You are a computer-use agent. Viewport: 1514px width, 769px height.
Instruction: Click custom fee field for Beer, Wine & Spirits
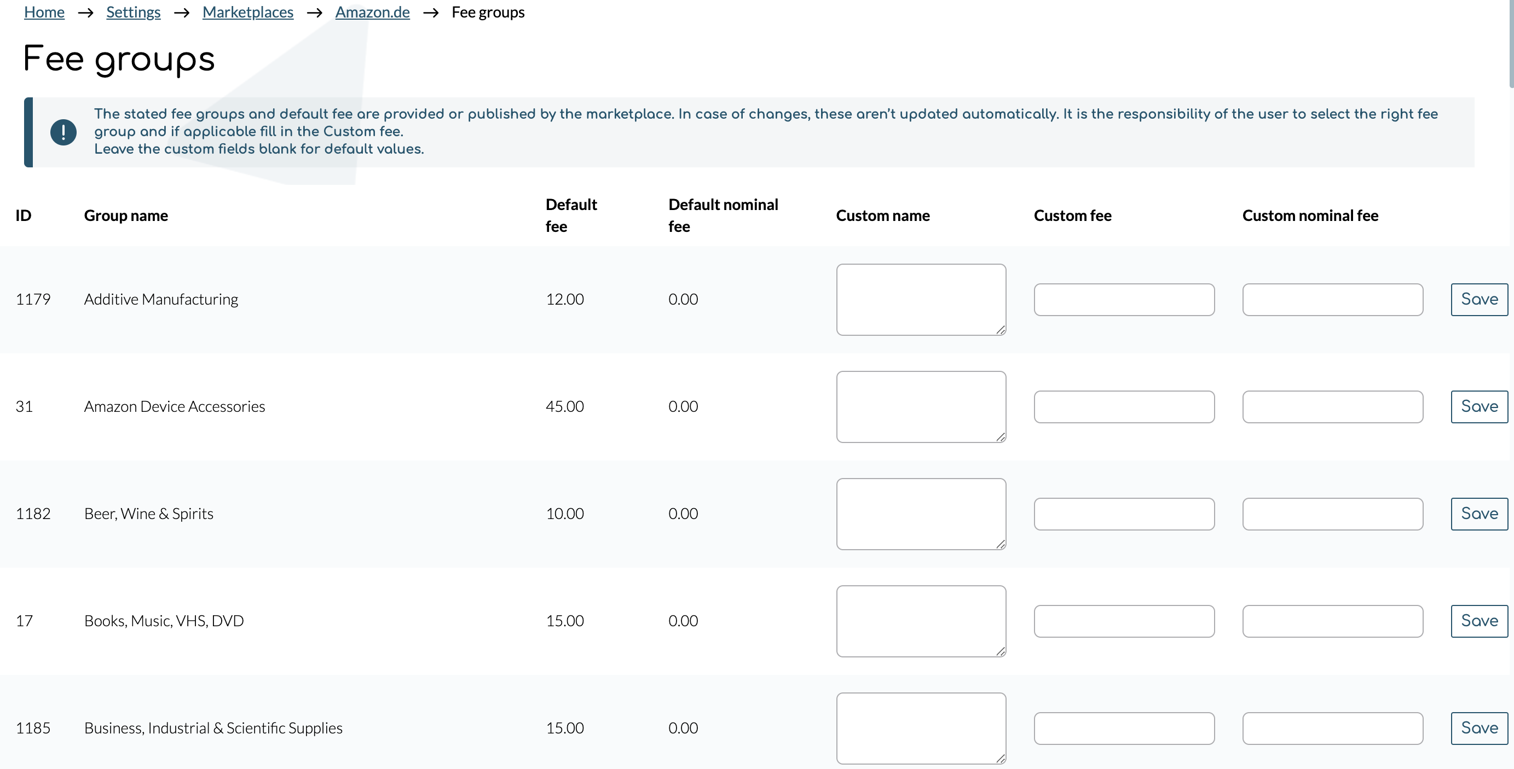[x=1124, y=514]
